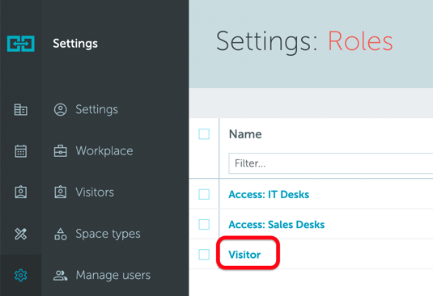433x296 pixels.
Task: Open the Access: Sales Desks role
Action: tap(277, 225)
